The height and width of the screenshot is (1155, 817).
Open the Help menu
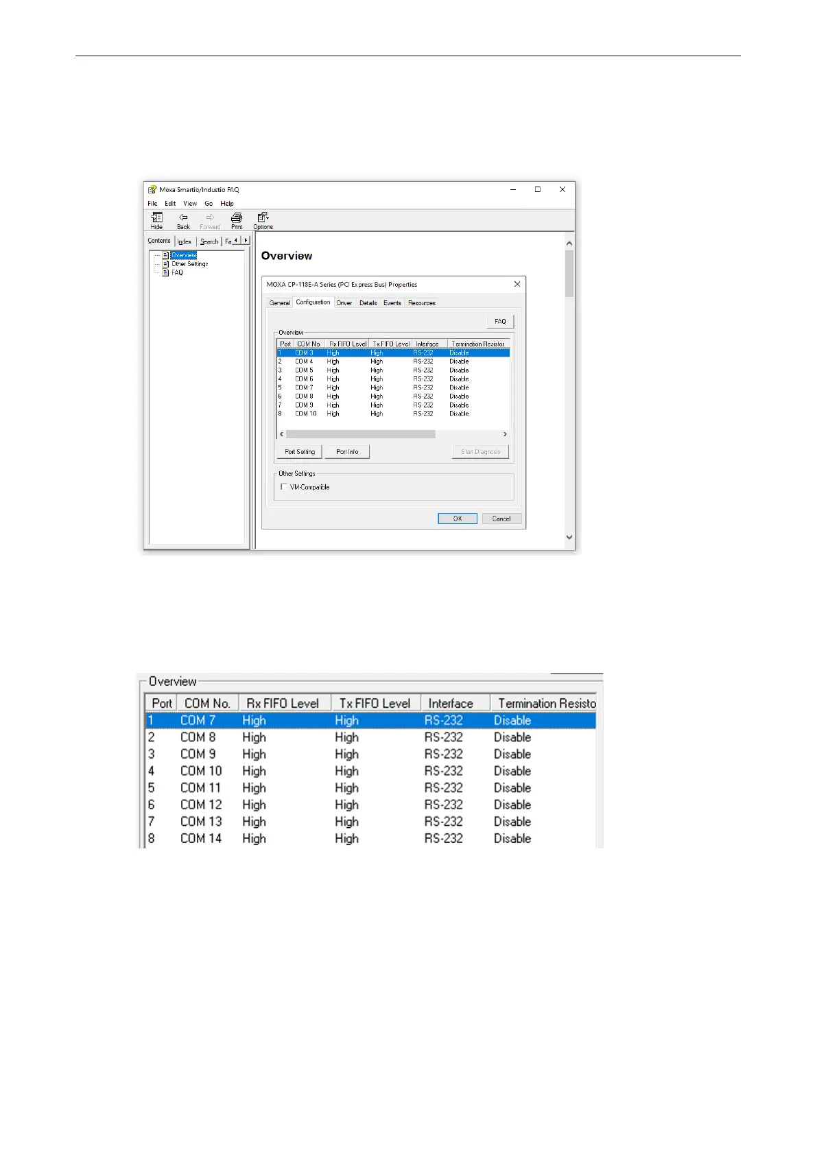pos(227,204)
